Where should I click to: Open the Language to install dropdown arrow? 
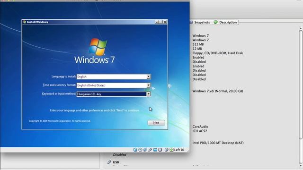pos(148,76)
